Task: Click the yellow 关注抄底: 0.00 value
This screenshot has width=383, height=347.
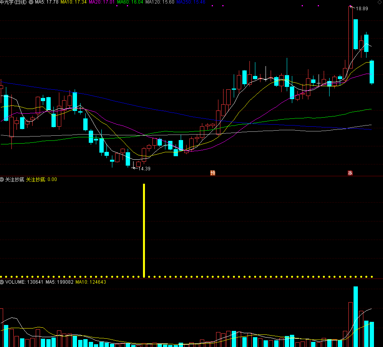Action: pos(41,179)
